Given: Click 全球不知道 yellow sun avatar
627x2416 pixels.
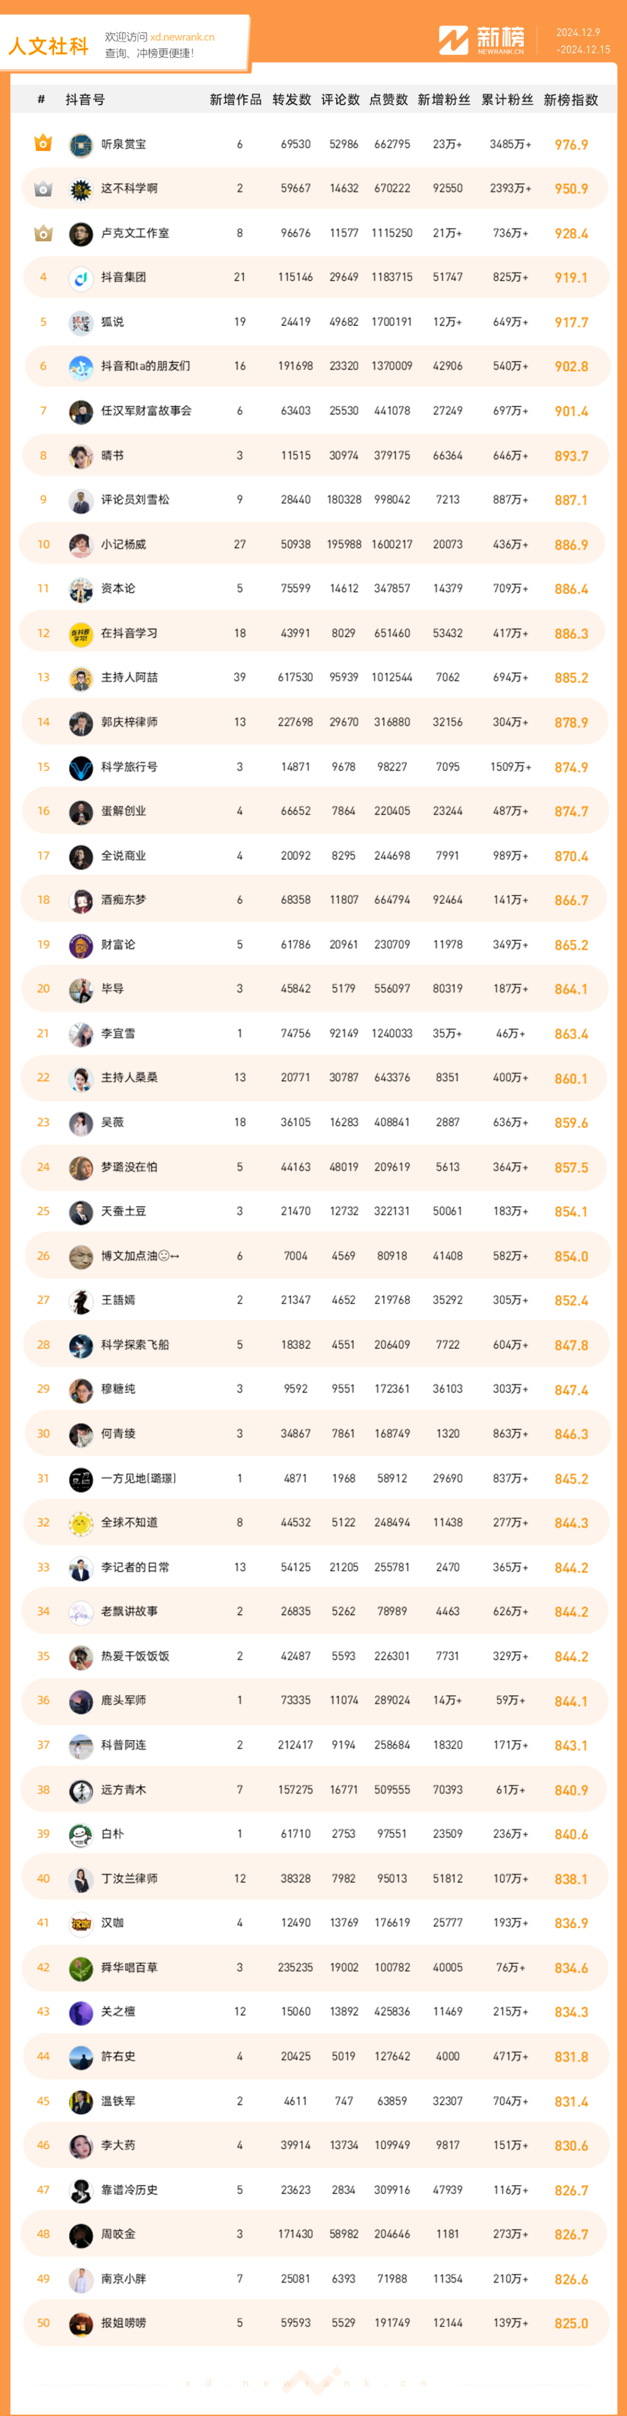Looking at the screenshot, I should coord(81,1523).
